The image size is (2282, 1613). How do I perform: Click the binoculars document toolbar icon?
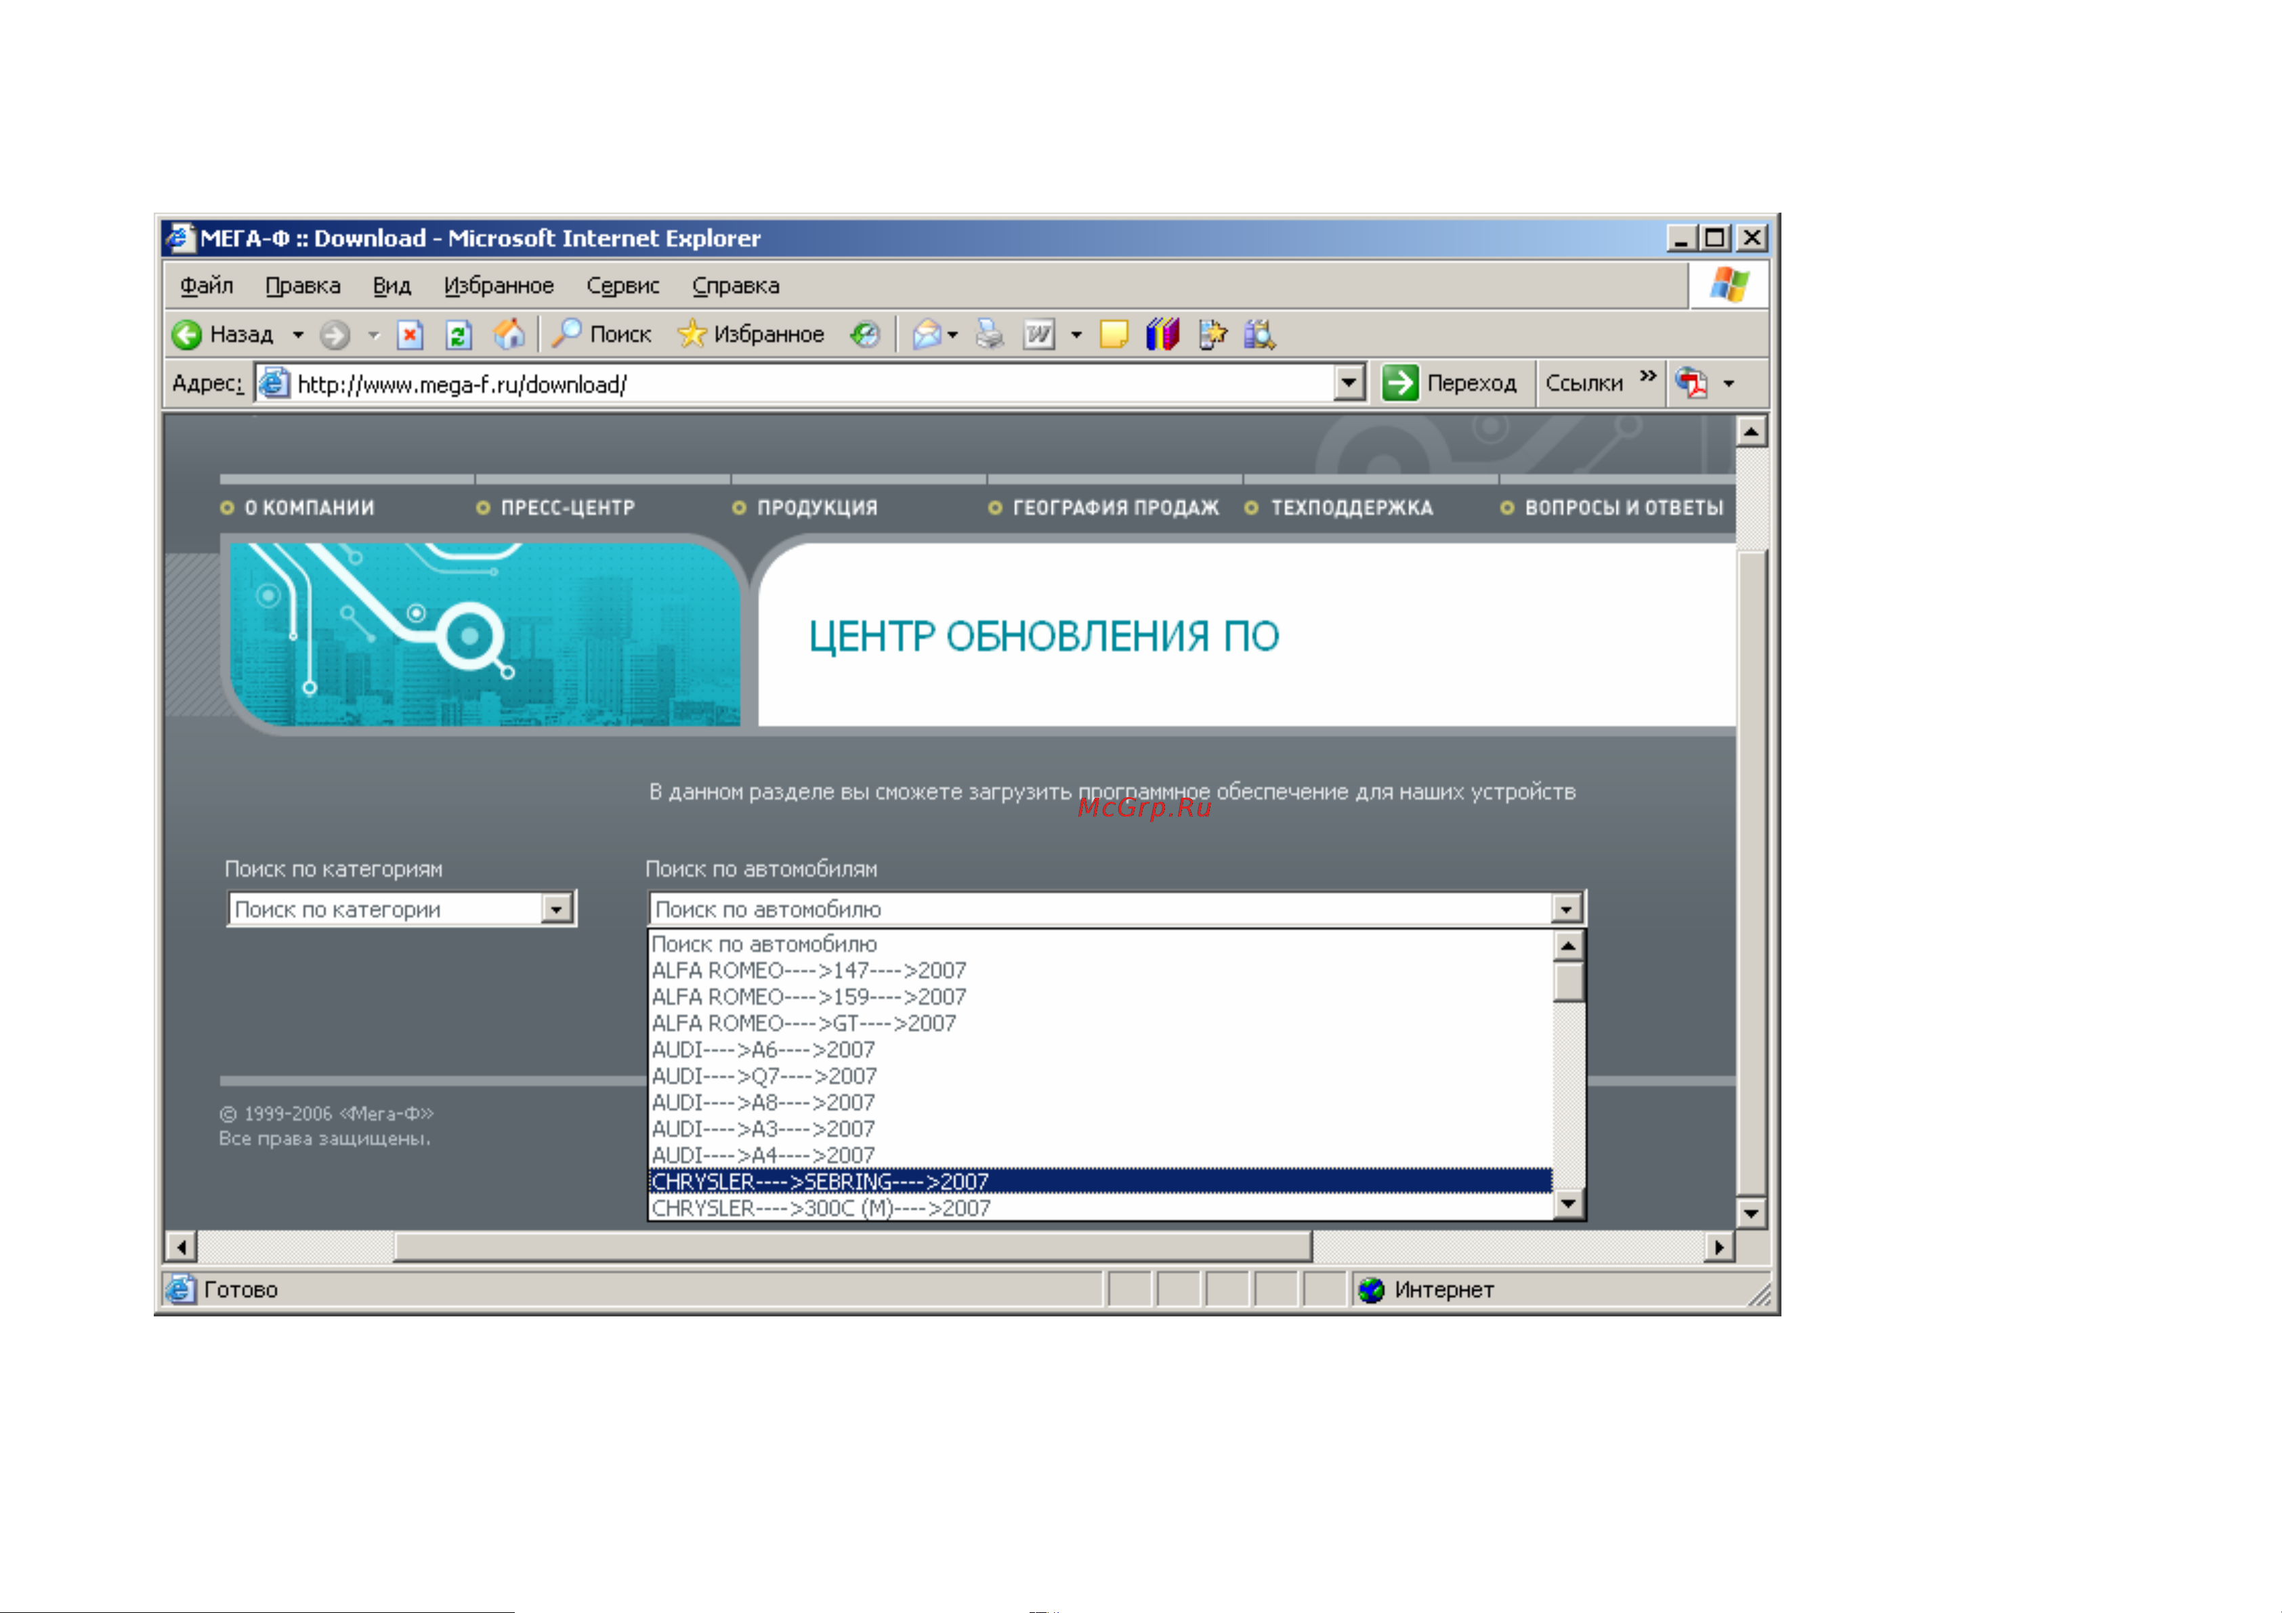pyautogui.click(x=1259, y=335)
